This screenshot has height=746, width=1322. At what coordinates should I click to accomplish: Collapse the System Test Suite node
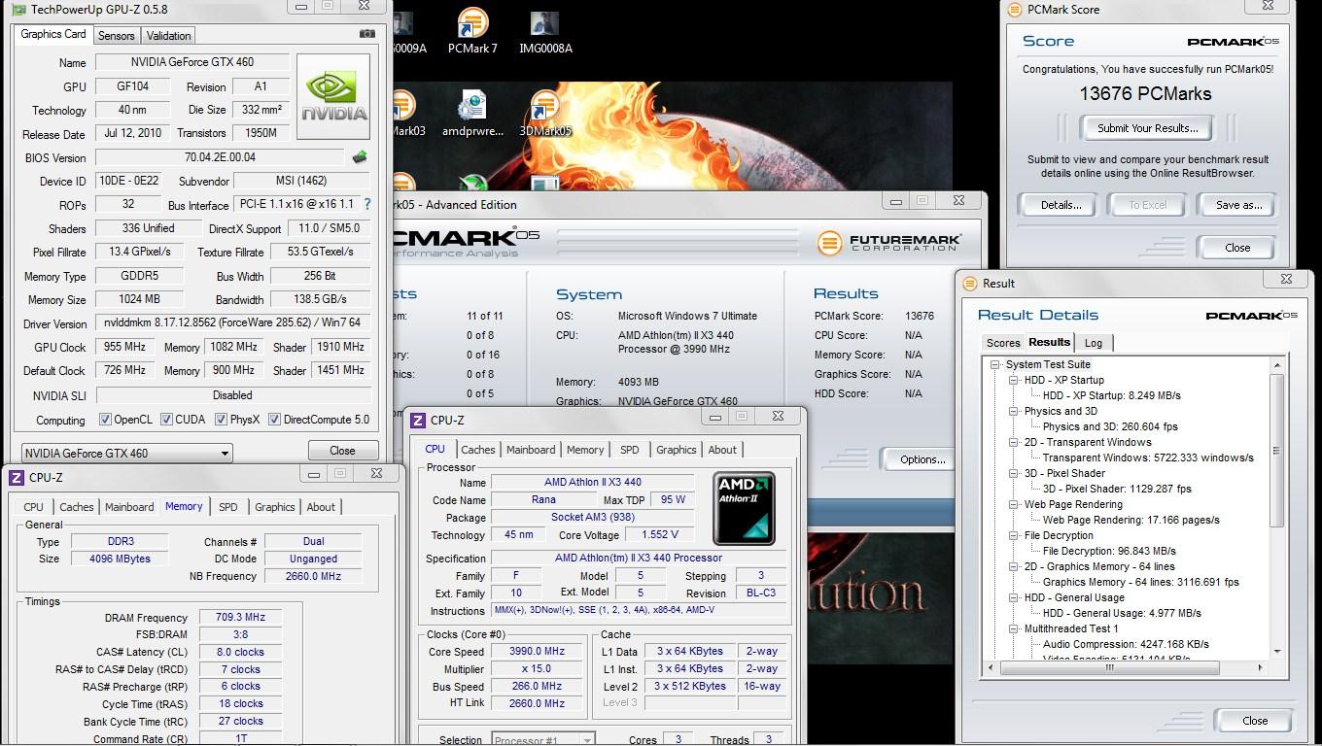coord(995,364)
